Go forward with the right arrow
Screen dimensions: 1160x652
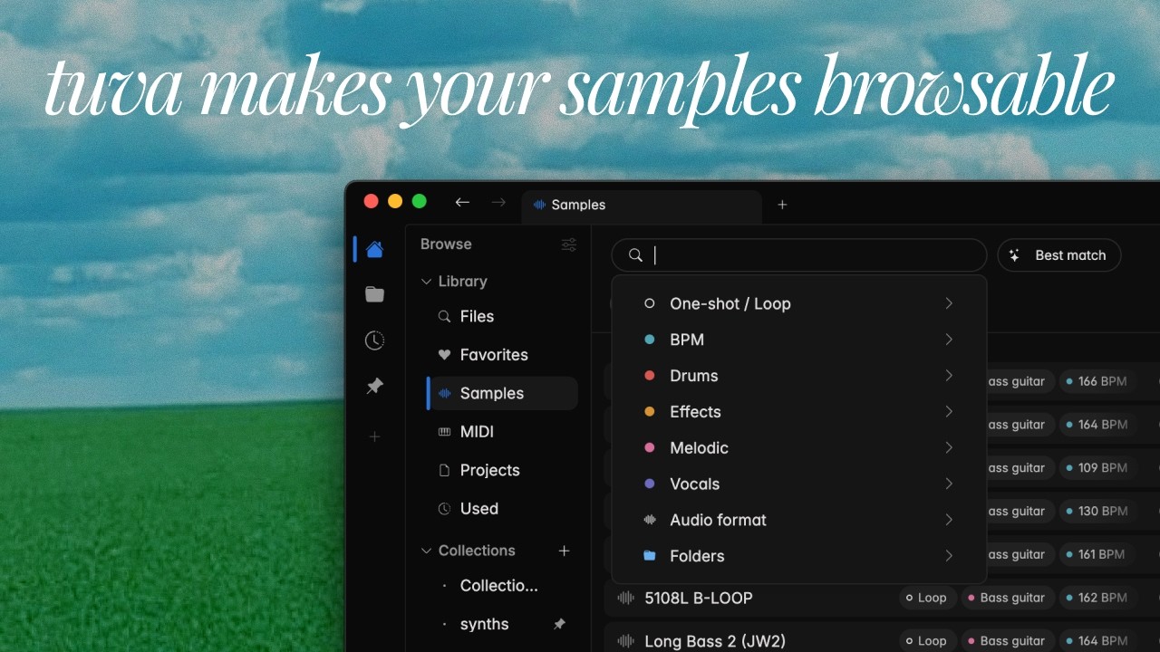click(498, 203)
